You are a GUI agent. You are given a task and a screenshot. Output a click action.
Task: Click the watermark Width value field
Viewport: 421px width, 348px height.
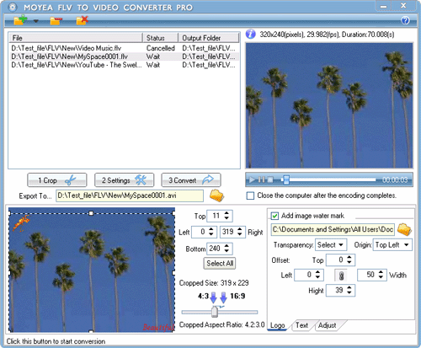pos(372,275)
